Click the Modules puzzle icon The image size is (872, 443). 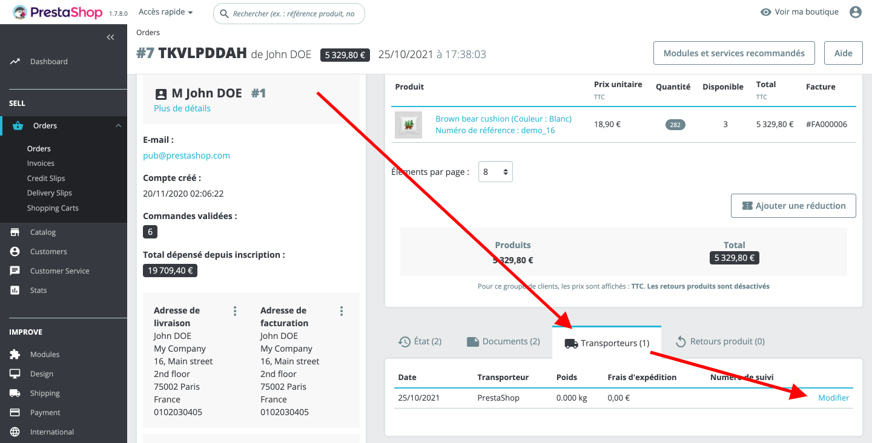pos(15,355)
